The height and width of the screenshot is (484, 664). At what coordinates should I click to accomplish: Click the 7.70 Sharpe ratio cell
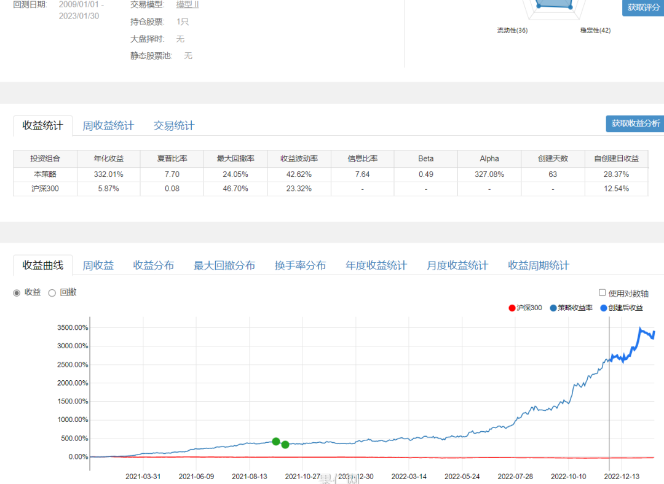pyautogui.click(x=172, y=174)
